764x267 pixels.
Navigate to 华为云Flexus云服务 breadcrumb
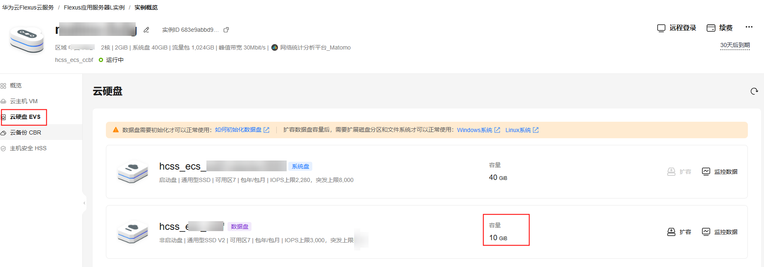click(28, 7)
